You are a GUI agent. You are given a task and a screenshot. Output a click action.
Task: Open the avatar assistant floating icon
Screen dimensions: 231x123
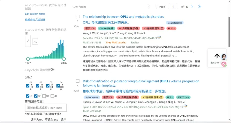tap(224, 57)
